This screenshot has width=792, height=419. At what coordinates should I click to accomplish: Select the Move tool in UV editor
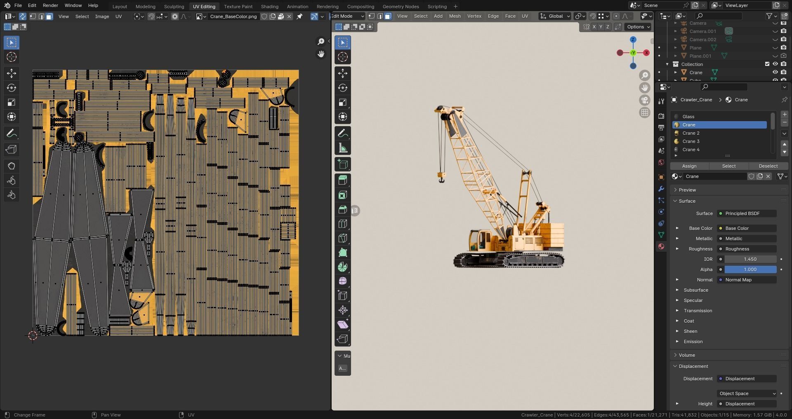tap(12, 73)
